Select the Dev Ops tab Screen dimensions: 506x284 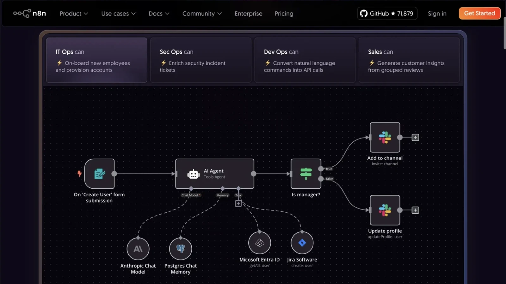[305, 60]
